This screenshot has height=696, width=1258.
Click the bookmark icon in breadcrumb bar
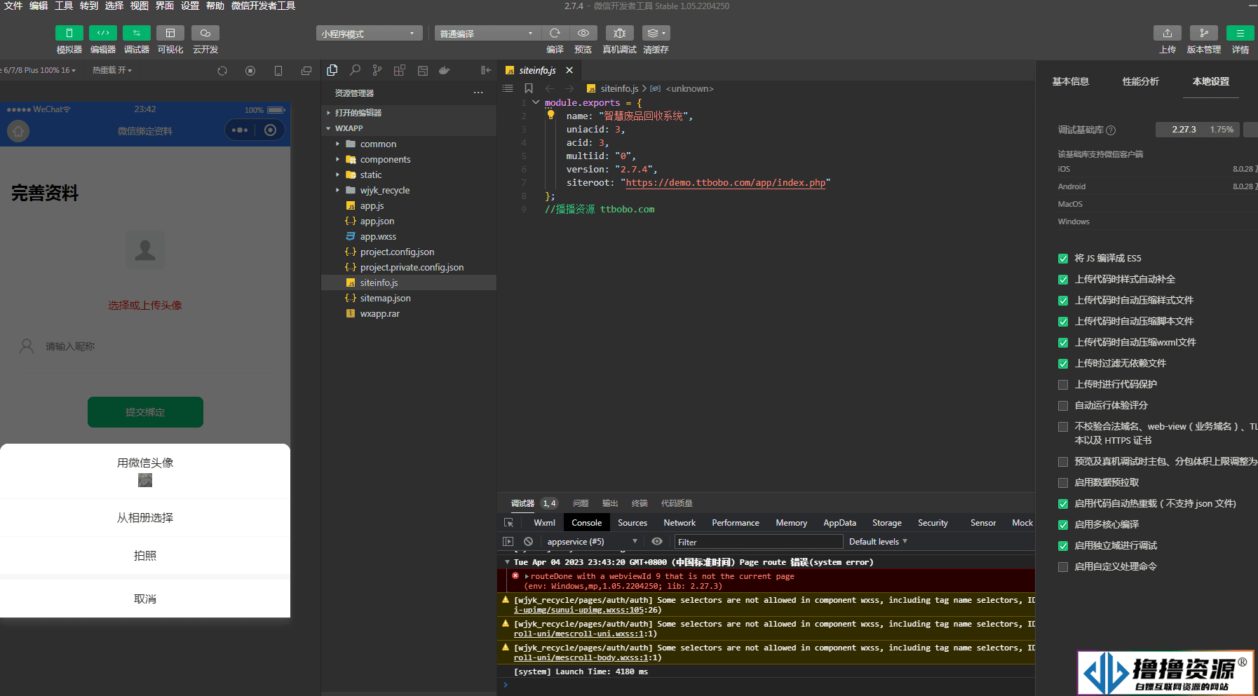click(x=529, y=88)
